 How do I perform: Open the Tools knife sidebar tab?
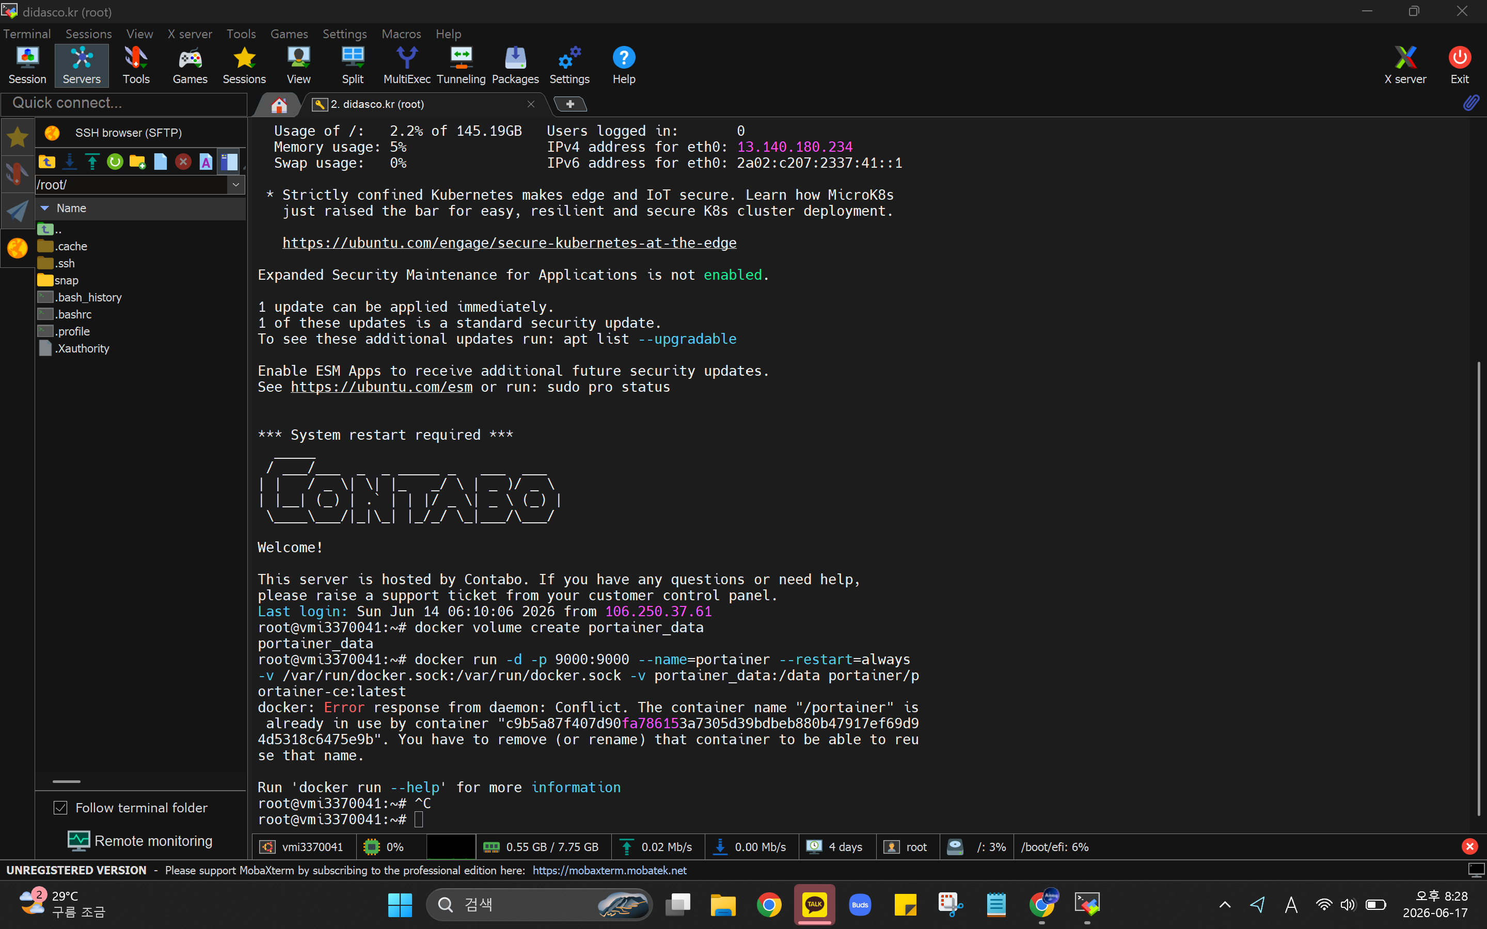click(x=17, y=174)
